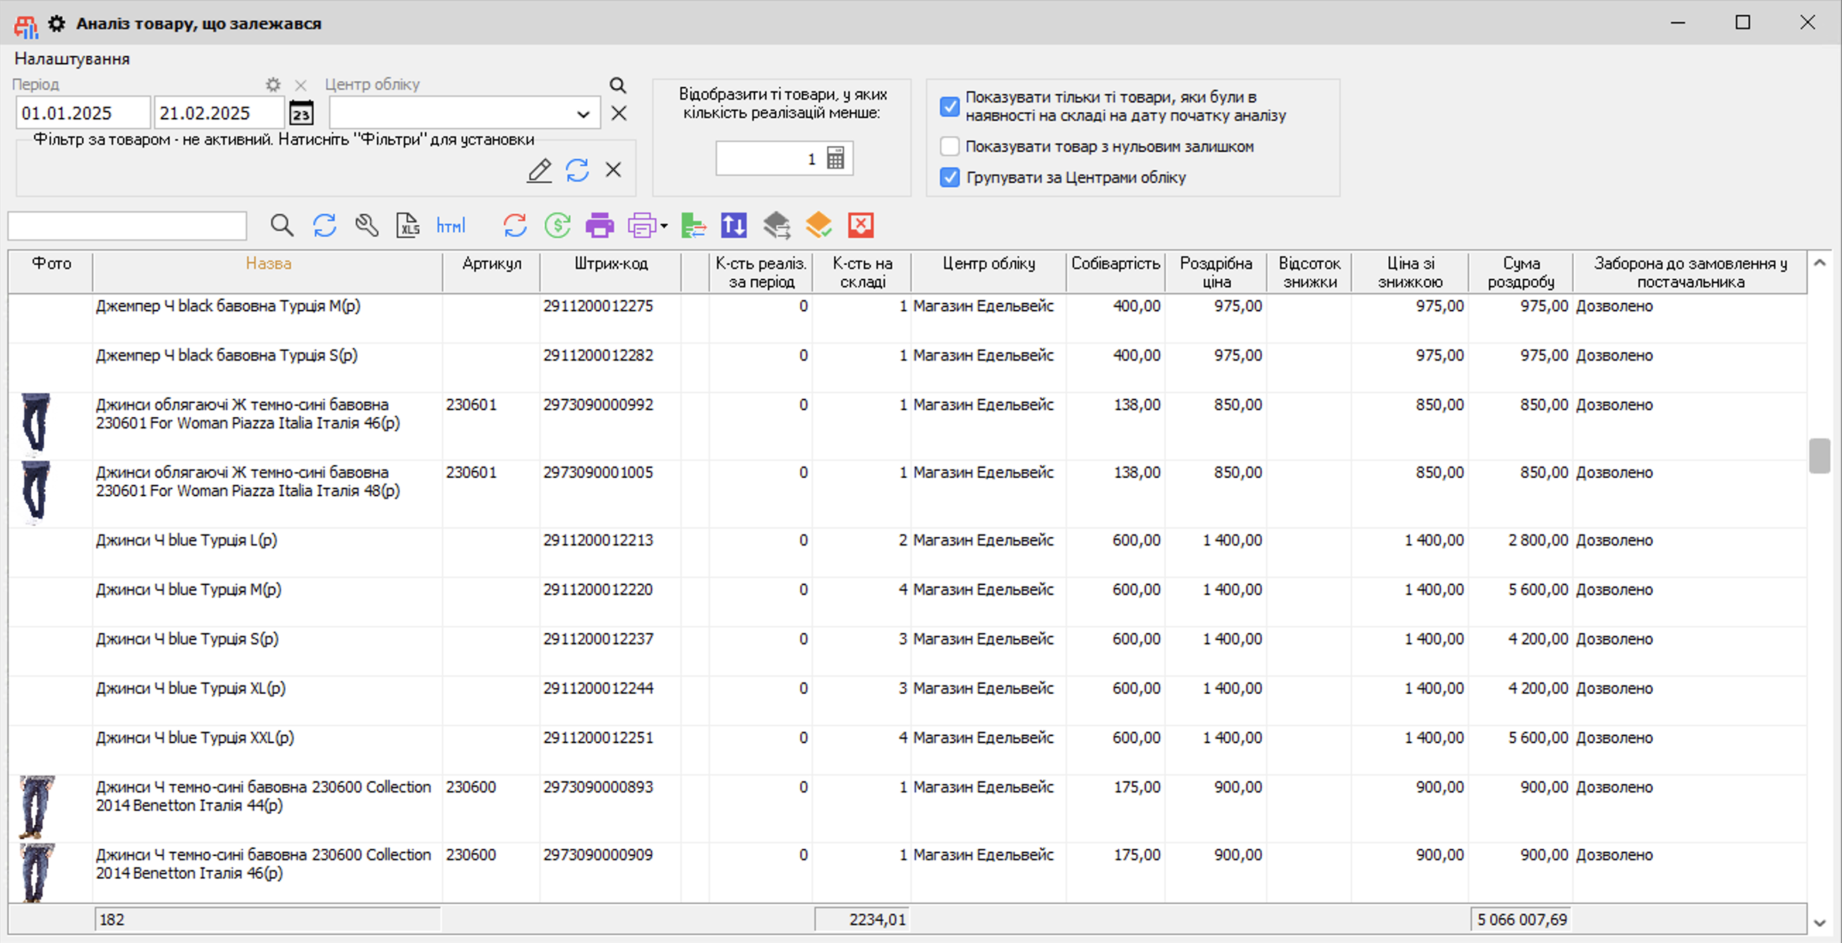1842x943 pixels.
Task: Click the html export icon
Action: (450, 225)
